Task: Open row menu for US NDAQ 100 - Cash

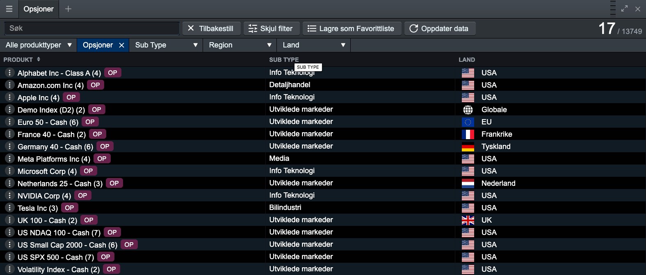Action: tap(9, 232)
